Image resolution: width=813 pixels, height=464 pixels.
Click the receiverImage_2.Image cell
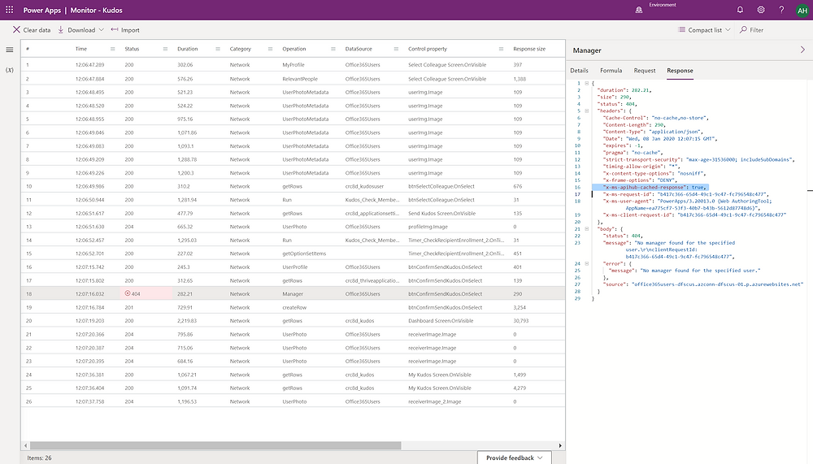(434, 401)
